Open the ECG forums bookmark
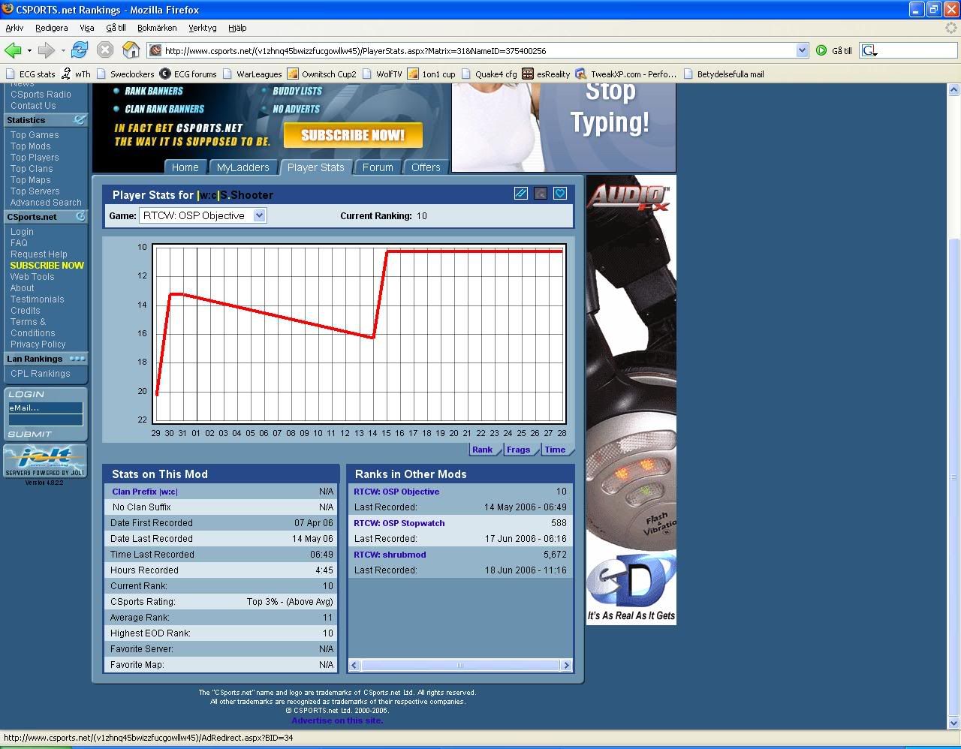961x749 pixels. click(x=188, y=74)
